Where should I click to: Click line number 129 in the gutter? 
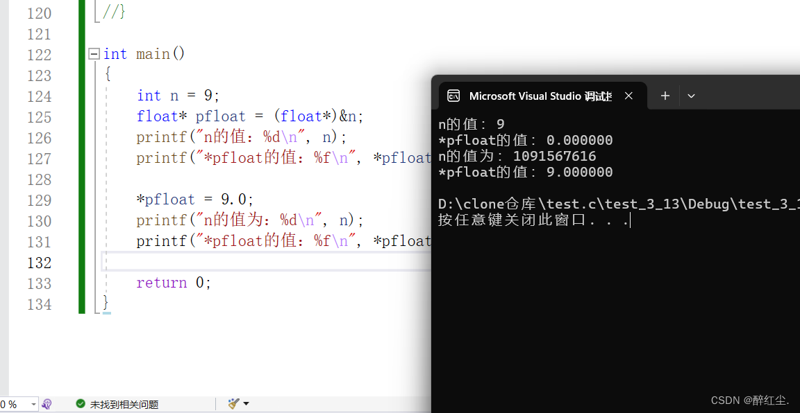[39, 200]
